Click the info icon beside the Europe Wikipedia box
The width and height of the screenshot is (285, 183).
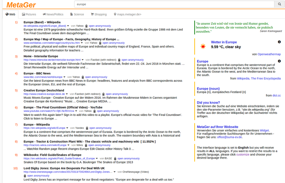click(x=279, y=61)
